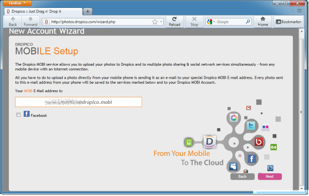Click the Gmail icon in the cloud graphic

[x=249, y=108]
